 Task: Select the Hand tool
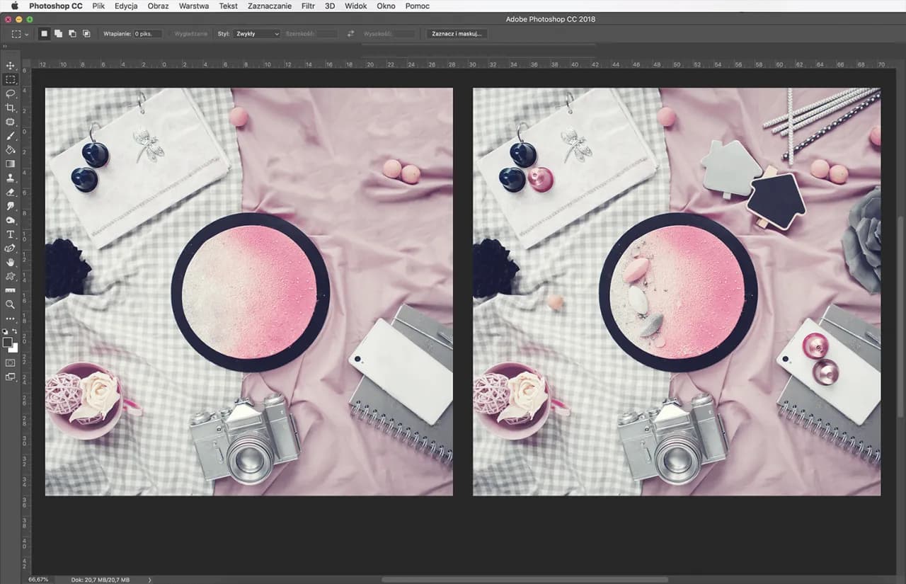(x=11, y=263)
